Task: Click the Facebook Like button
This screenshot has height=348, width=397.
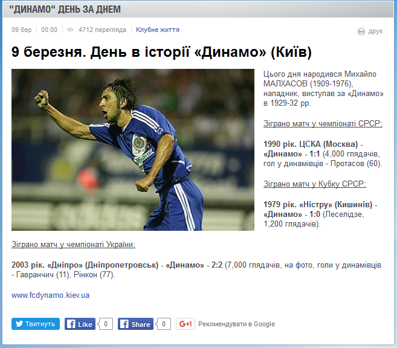Action: click(x=80, y=324)
